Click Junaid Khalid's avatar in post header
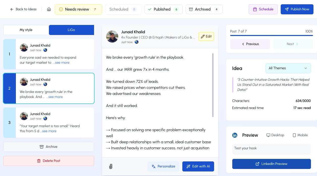This screenshot has height=176, width=317. (x=112, y=37)
